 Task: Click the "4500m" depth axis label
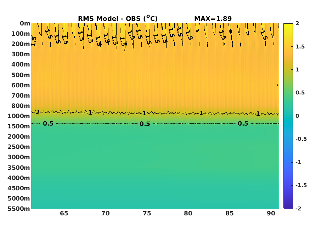tap(19, 188)
